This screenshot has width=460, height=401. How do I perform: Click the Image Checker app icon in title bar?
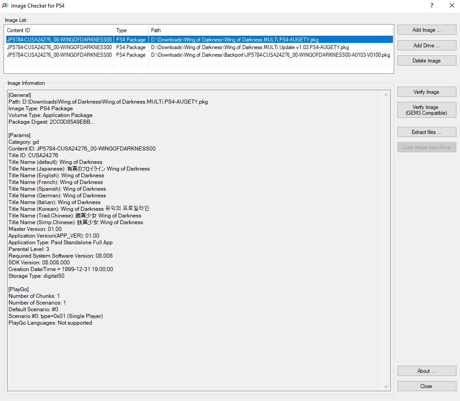point(5,5)
